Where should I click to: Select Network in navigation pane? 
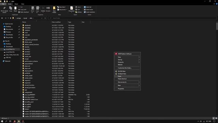point(7,61)
